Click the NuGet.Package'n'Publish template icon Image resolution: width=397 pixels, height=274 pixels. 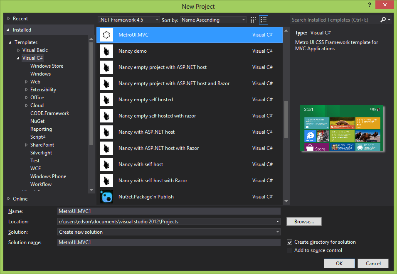[x=106, y=197]
